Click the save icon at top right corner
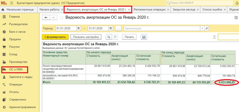Screen dimensions: 239x112 [x=236, y=18]
